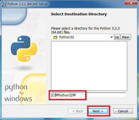The image size is (139, 120).
Task: Click the installer icon in title bar
Action: (x=4, y=4)
